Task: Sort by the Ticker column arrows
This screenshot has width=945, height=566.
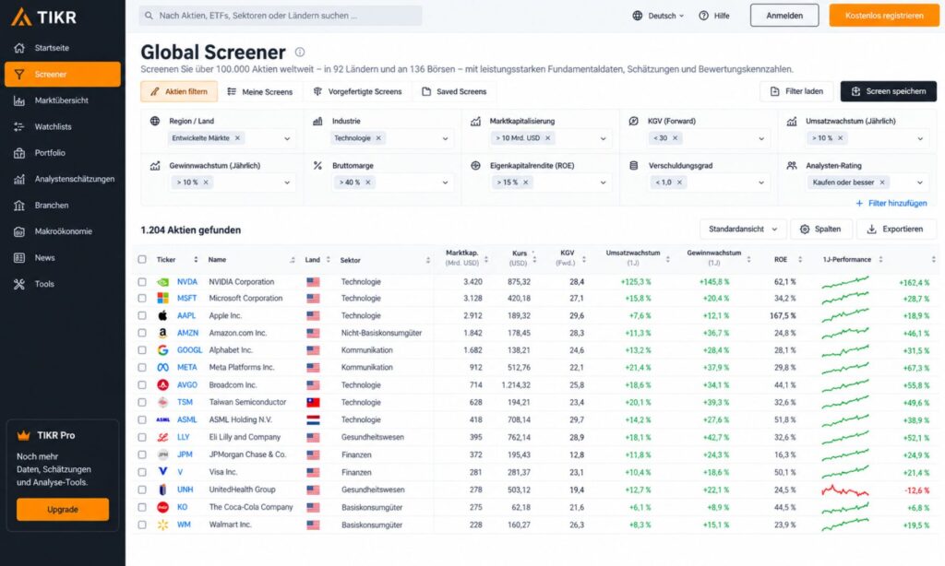Action: click(x=196, y=260)
